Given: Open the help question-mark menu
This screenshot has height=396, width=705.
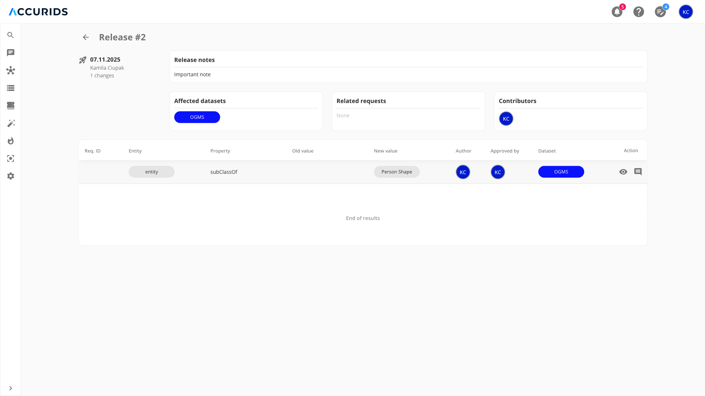Looking at the screenshot, I should [x=639, y=12].
